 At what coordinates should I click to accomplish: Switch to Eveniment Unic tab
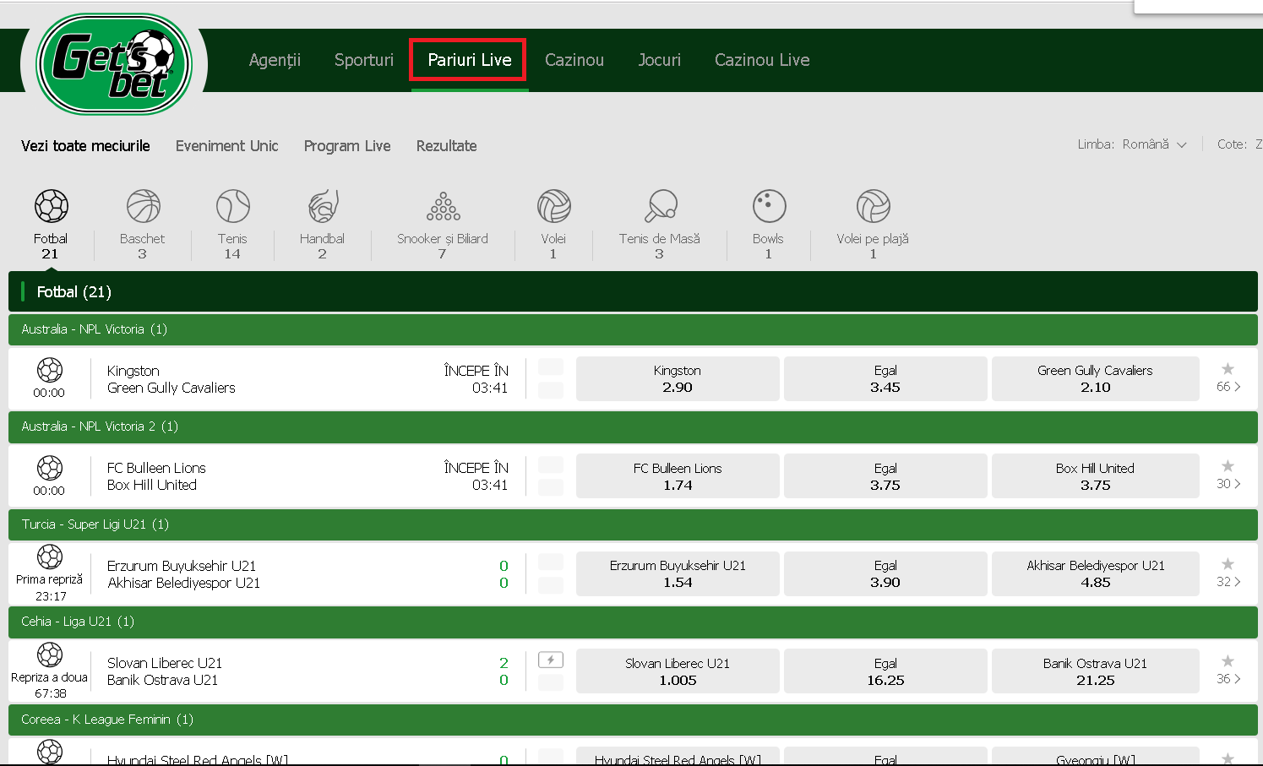click(x=227, y=146)
